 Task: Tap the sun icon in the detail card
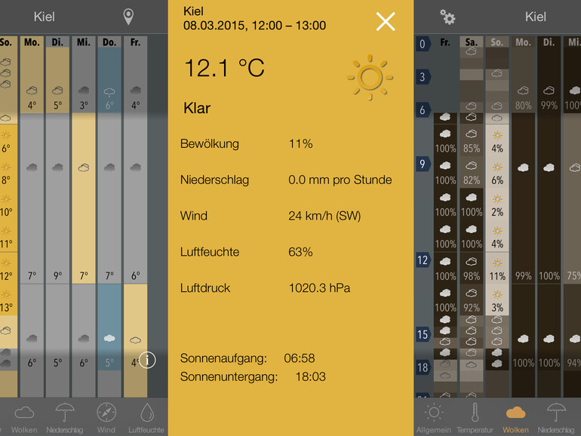[x=370, y=78]
